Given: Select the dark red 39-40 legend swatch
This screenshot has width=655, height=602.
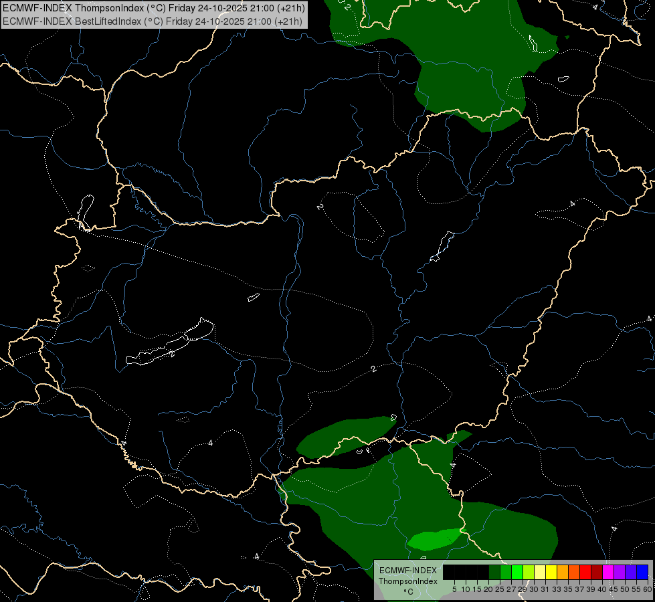Looking at the screenshot, I should [597, 572].
